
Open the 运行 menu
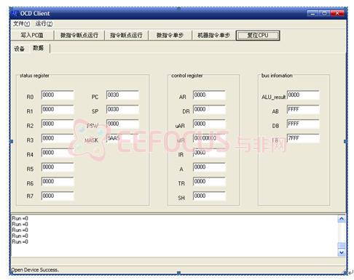44,24
